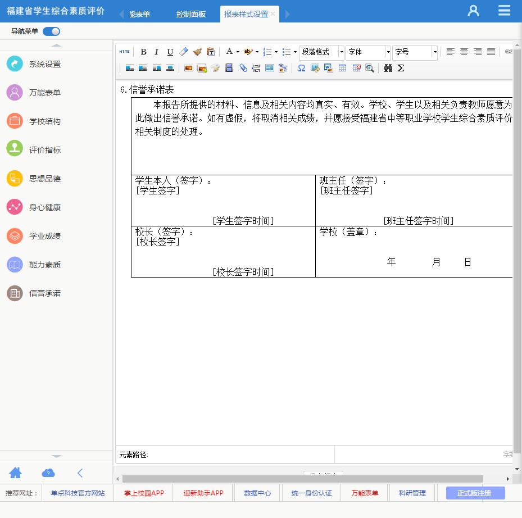Expand highlight color dropdown arrow

[257, 52]
